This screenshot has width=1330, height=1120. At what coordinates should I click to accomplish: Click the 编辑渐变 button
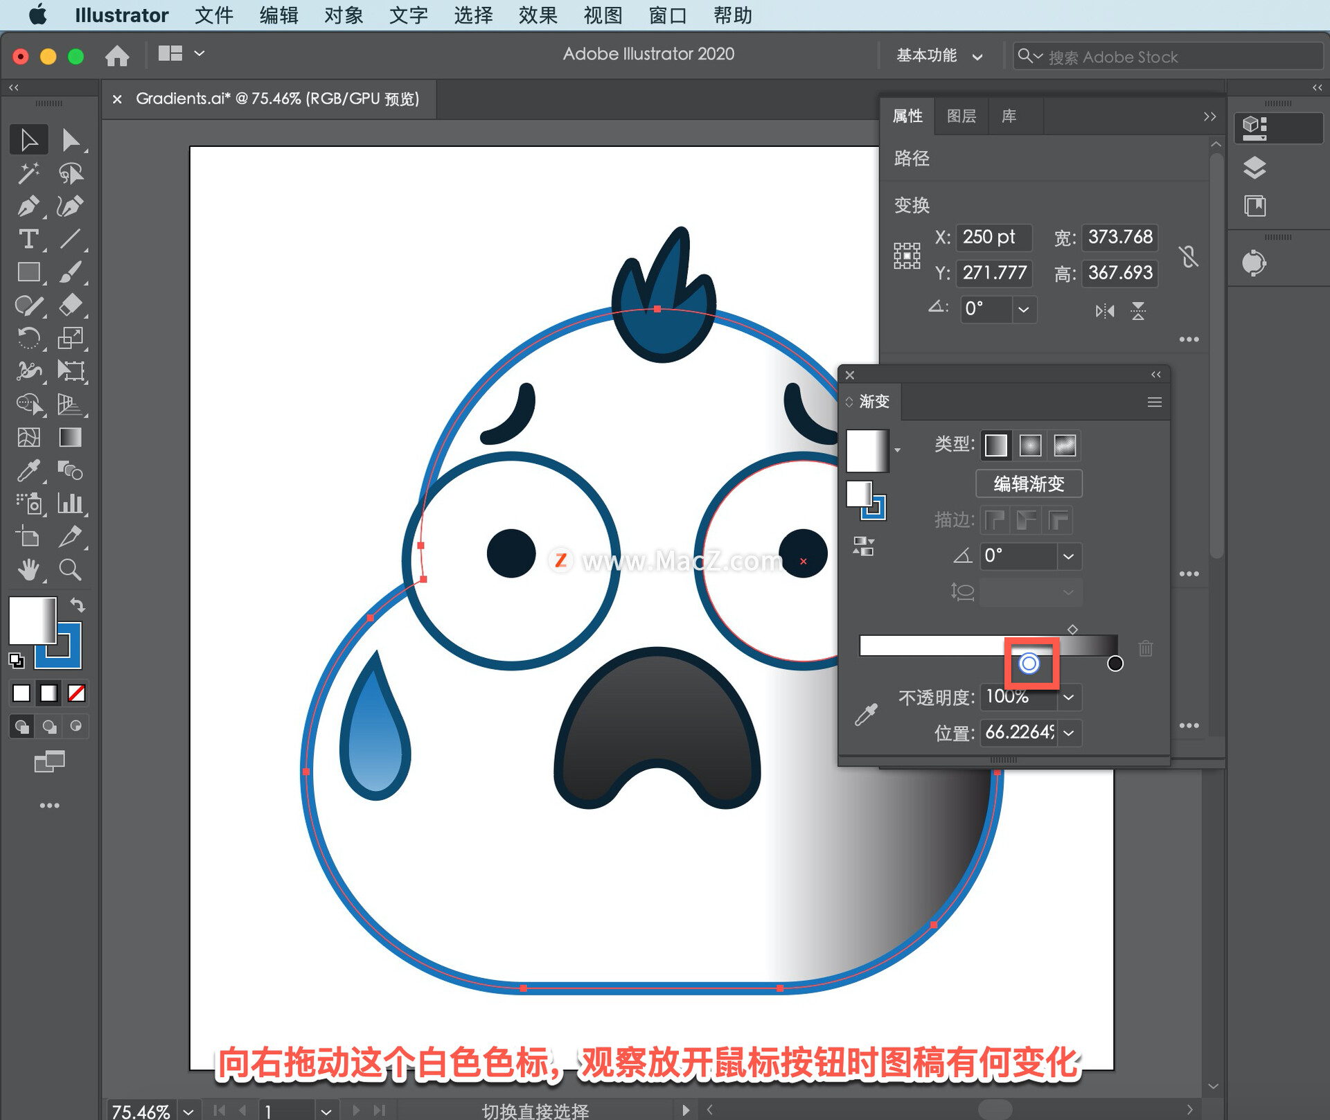coord(1029,483)
